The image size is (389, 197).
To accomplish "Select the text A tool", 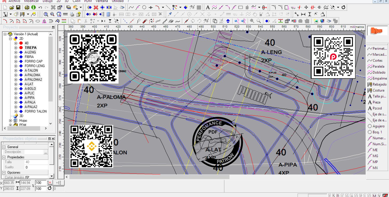I will [208, 7].
